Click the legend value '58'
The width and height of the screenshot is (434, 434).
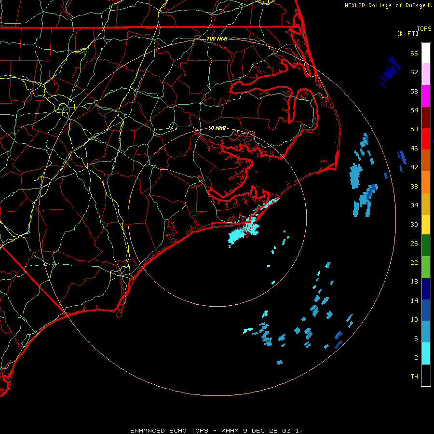(x=414, y=91)
